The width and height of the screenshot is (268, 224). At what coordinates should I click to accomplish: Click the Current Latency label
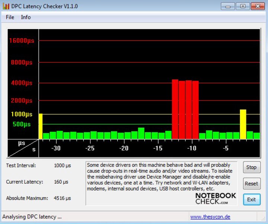[x=25, y=182]
